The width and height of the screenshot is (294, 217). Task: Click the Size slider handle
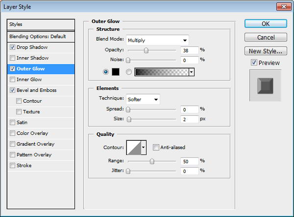click(x=129, y=119)
